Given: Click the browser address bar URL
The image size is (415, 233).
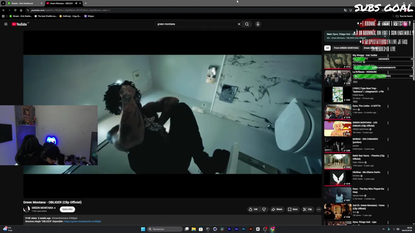Looking at the screenshot, I should [70, 10].
